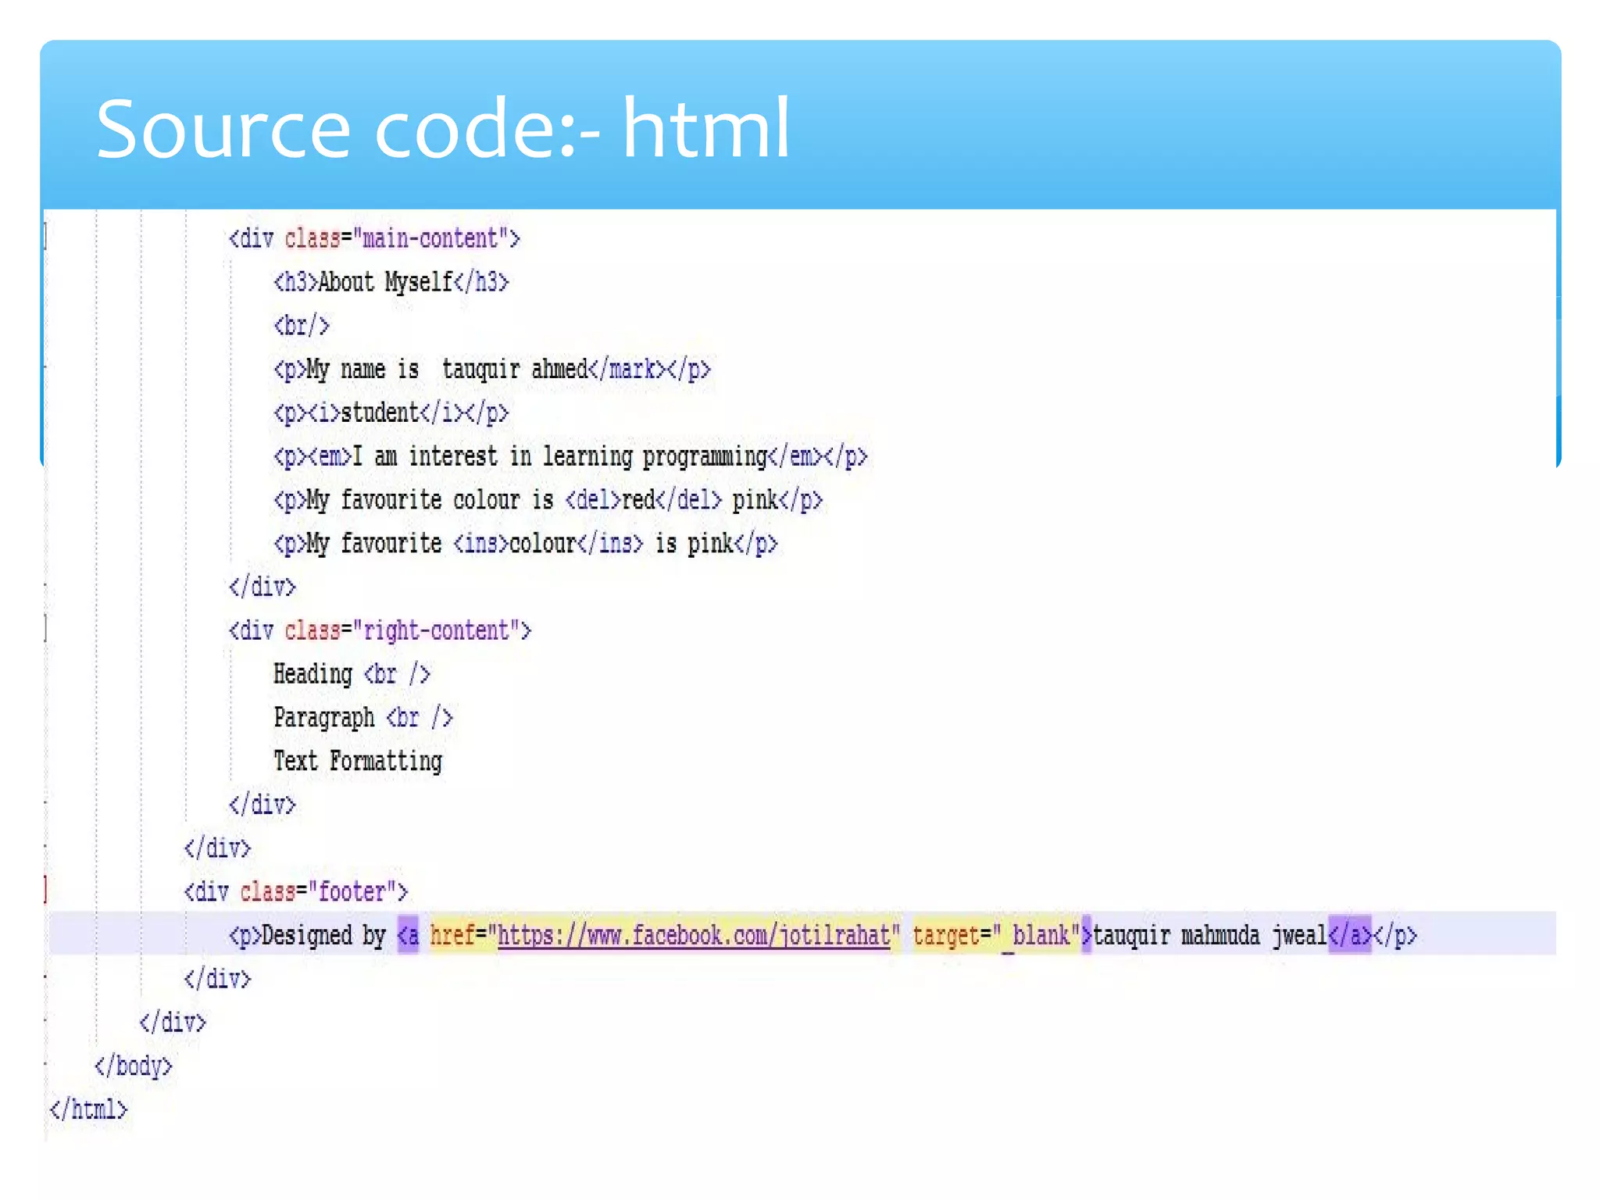
Task: Collapse the footer div fold marker
Action: [x=45, y=890]
